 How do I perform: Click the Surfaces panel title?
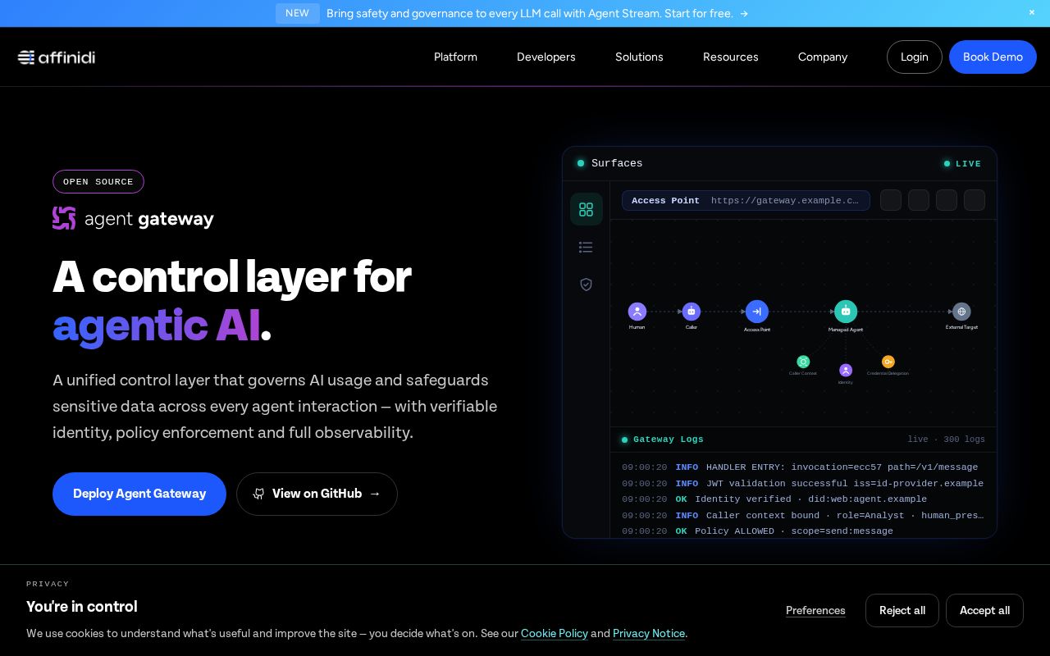[617, 163]
